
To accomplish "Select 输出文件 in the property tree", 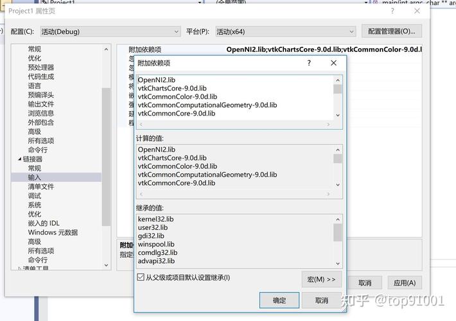I will (41, 104).
